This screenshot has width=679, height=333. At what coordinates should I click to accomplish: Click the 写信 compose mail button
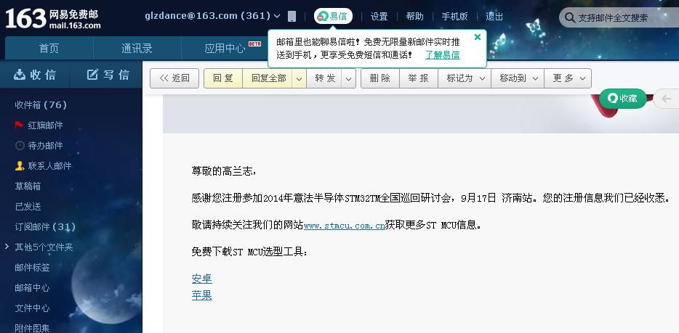point(108,75)
